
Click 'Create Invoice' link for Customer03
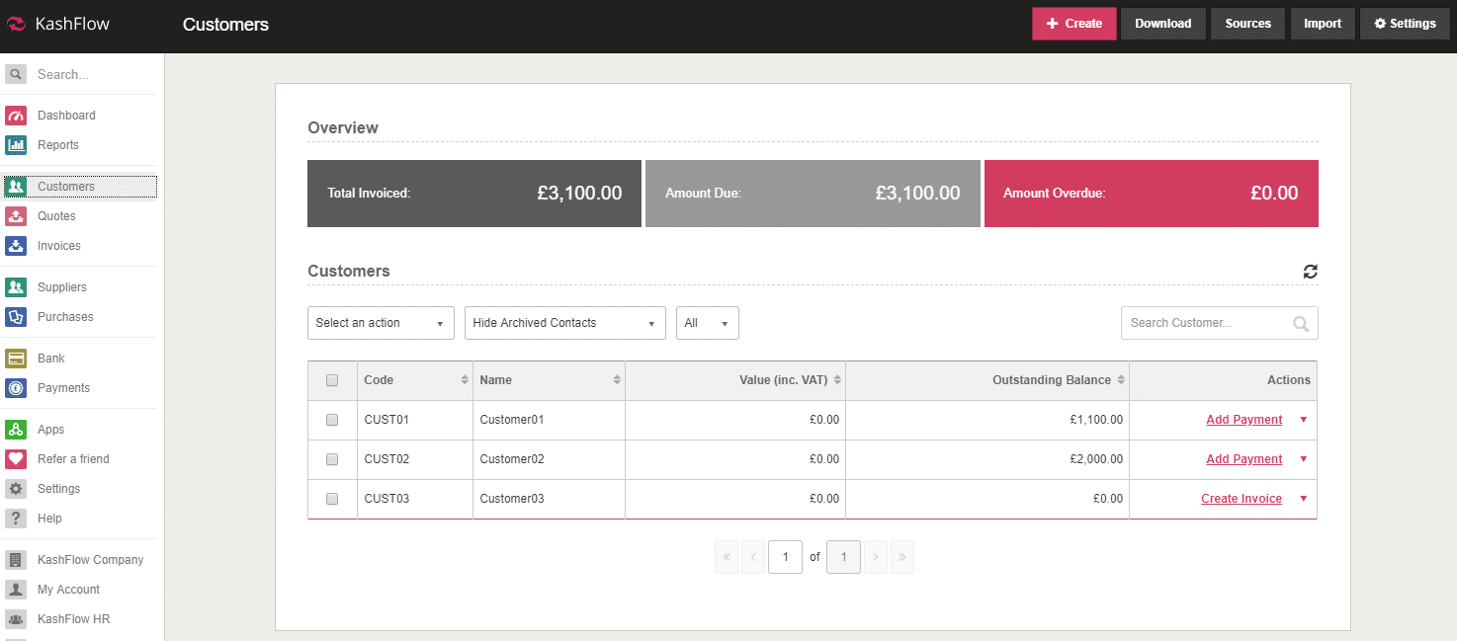pyautogui.click(x=1241, y=499)
